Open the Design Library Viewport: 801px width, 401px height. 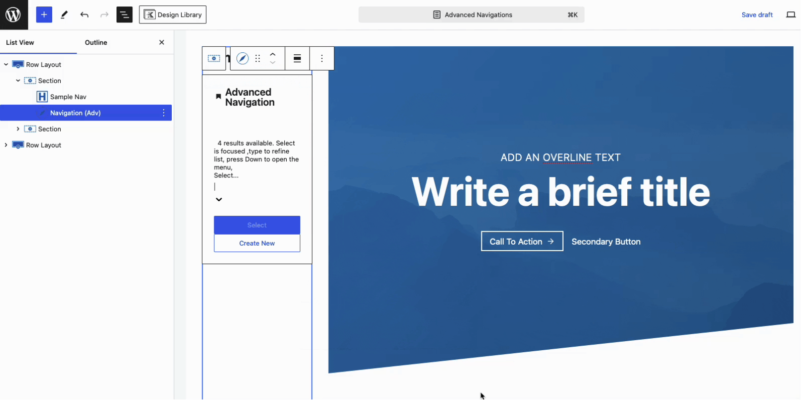(x=173, y=15)
